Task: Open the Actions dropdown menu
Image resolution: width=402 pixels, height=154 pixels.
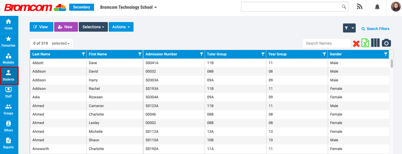Action: coord(121,27)
